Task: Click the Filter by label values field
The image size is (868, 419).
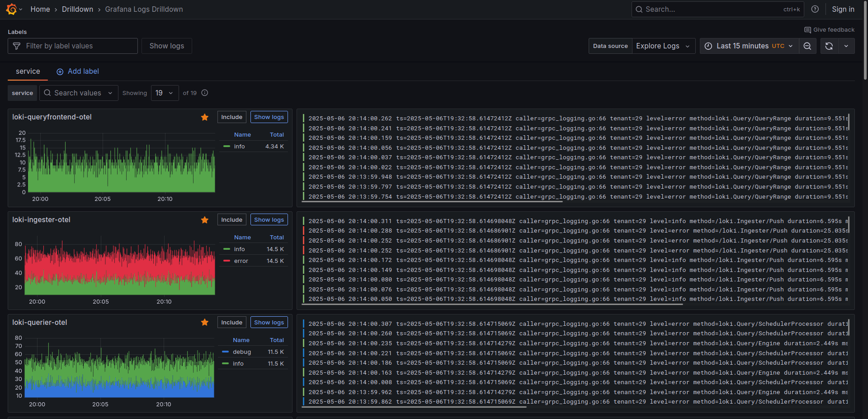Action: [x=77, y=46]
